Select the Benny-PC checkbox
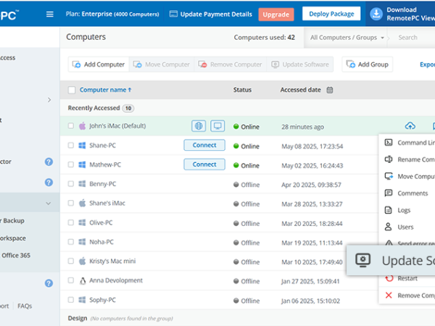Viewport: 435px width, 326px height. (x=71, y=184)
